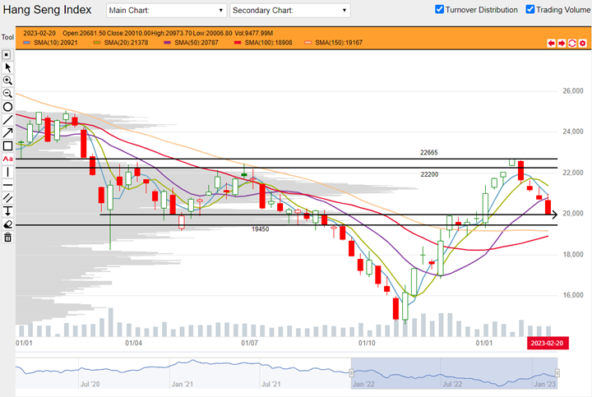Screen dimensions: 592x397
Task: Pick the rectangle drawing tool
Action: (7, 145)
